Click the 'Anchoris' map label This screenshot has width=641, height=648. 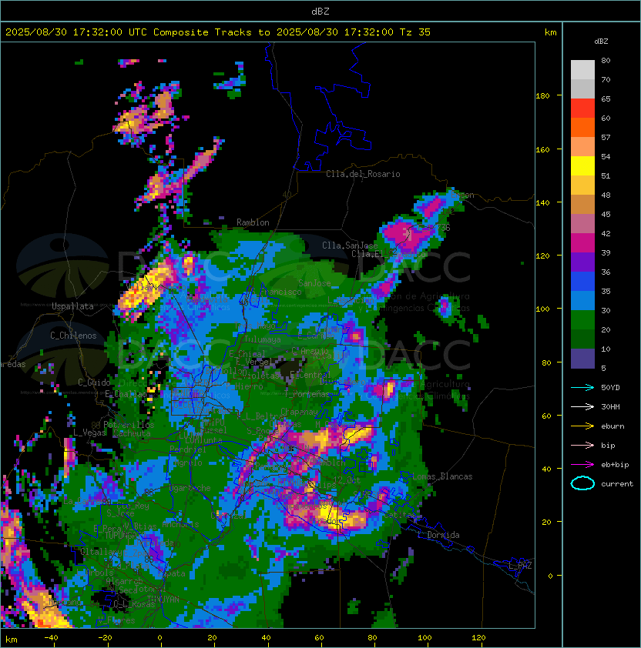(180, 524)
